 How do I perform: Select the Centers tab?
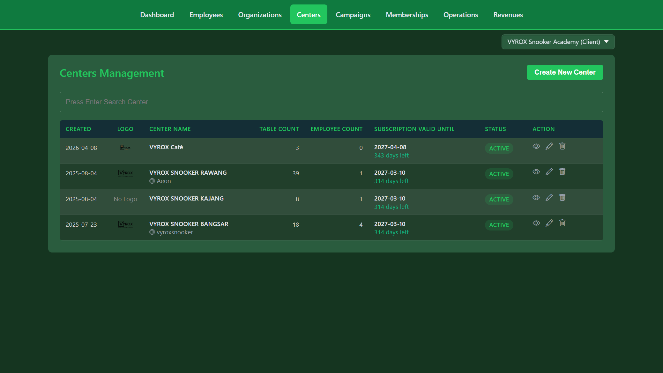click(x=309, y=15)
